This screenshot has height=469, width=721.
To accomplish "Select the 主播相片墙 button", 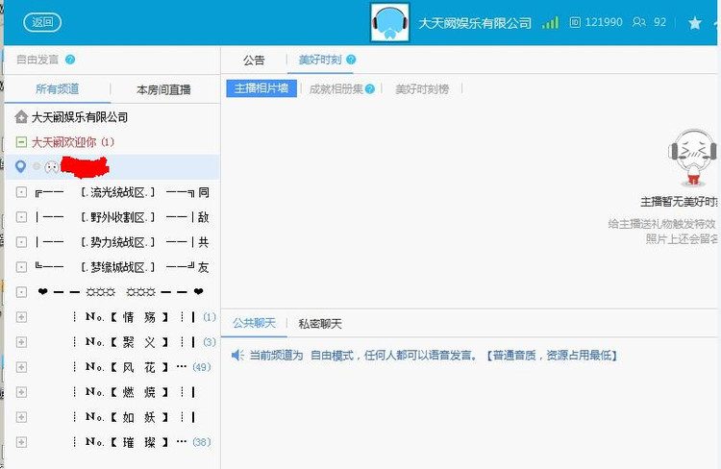I will [261, 88].
